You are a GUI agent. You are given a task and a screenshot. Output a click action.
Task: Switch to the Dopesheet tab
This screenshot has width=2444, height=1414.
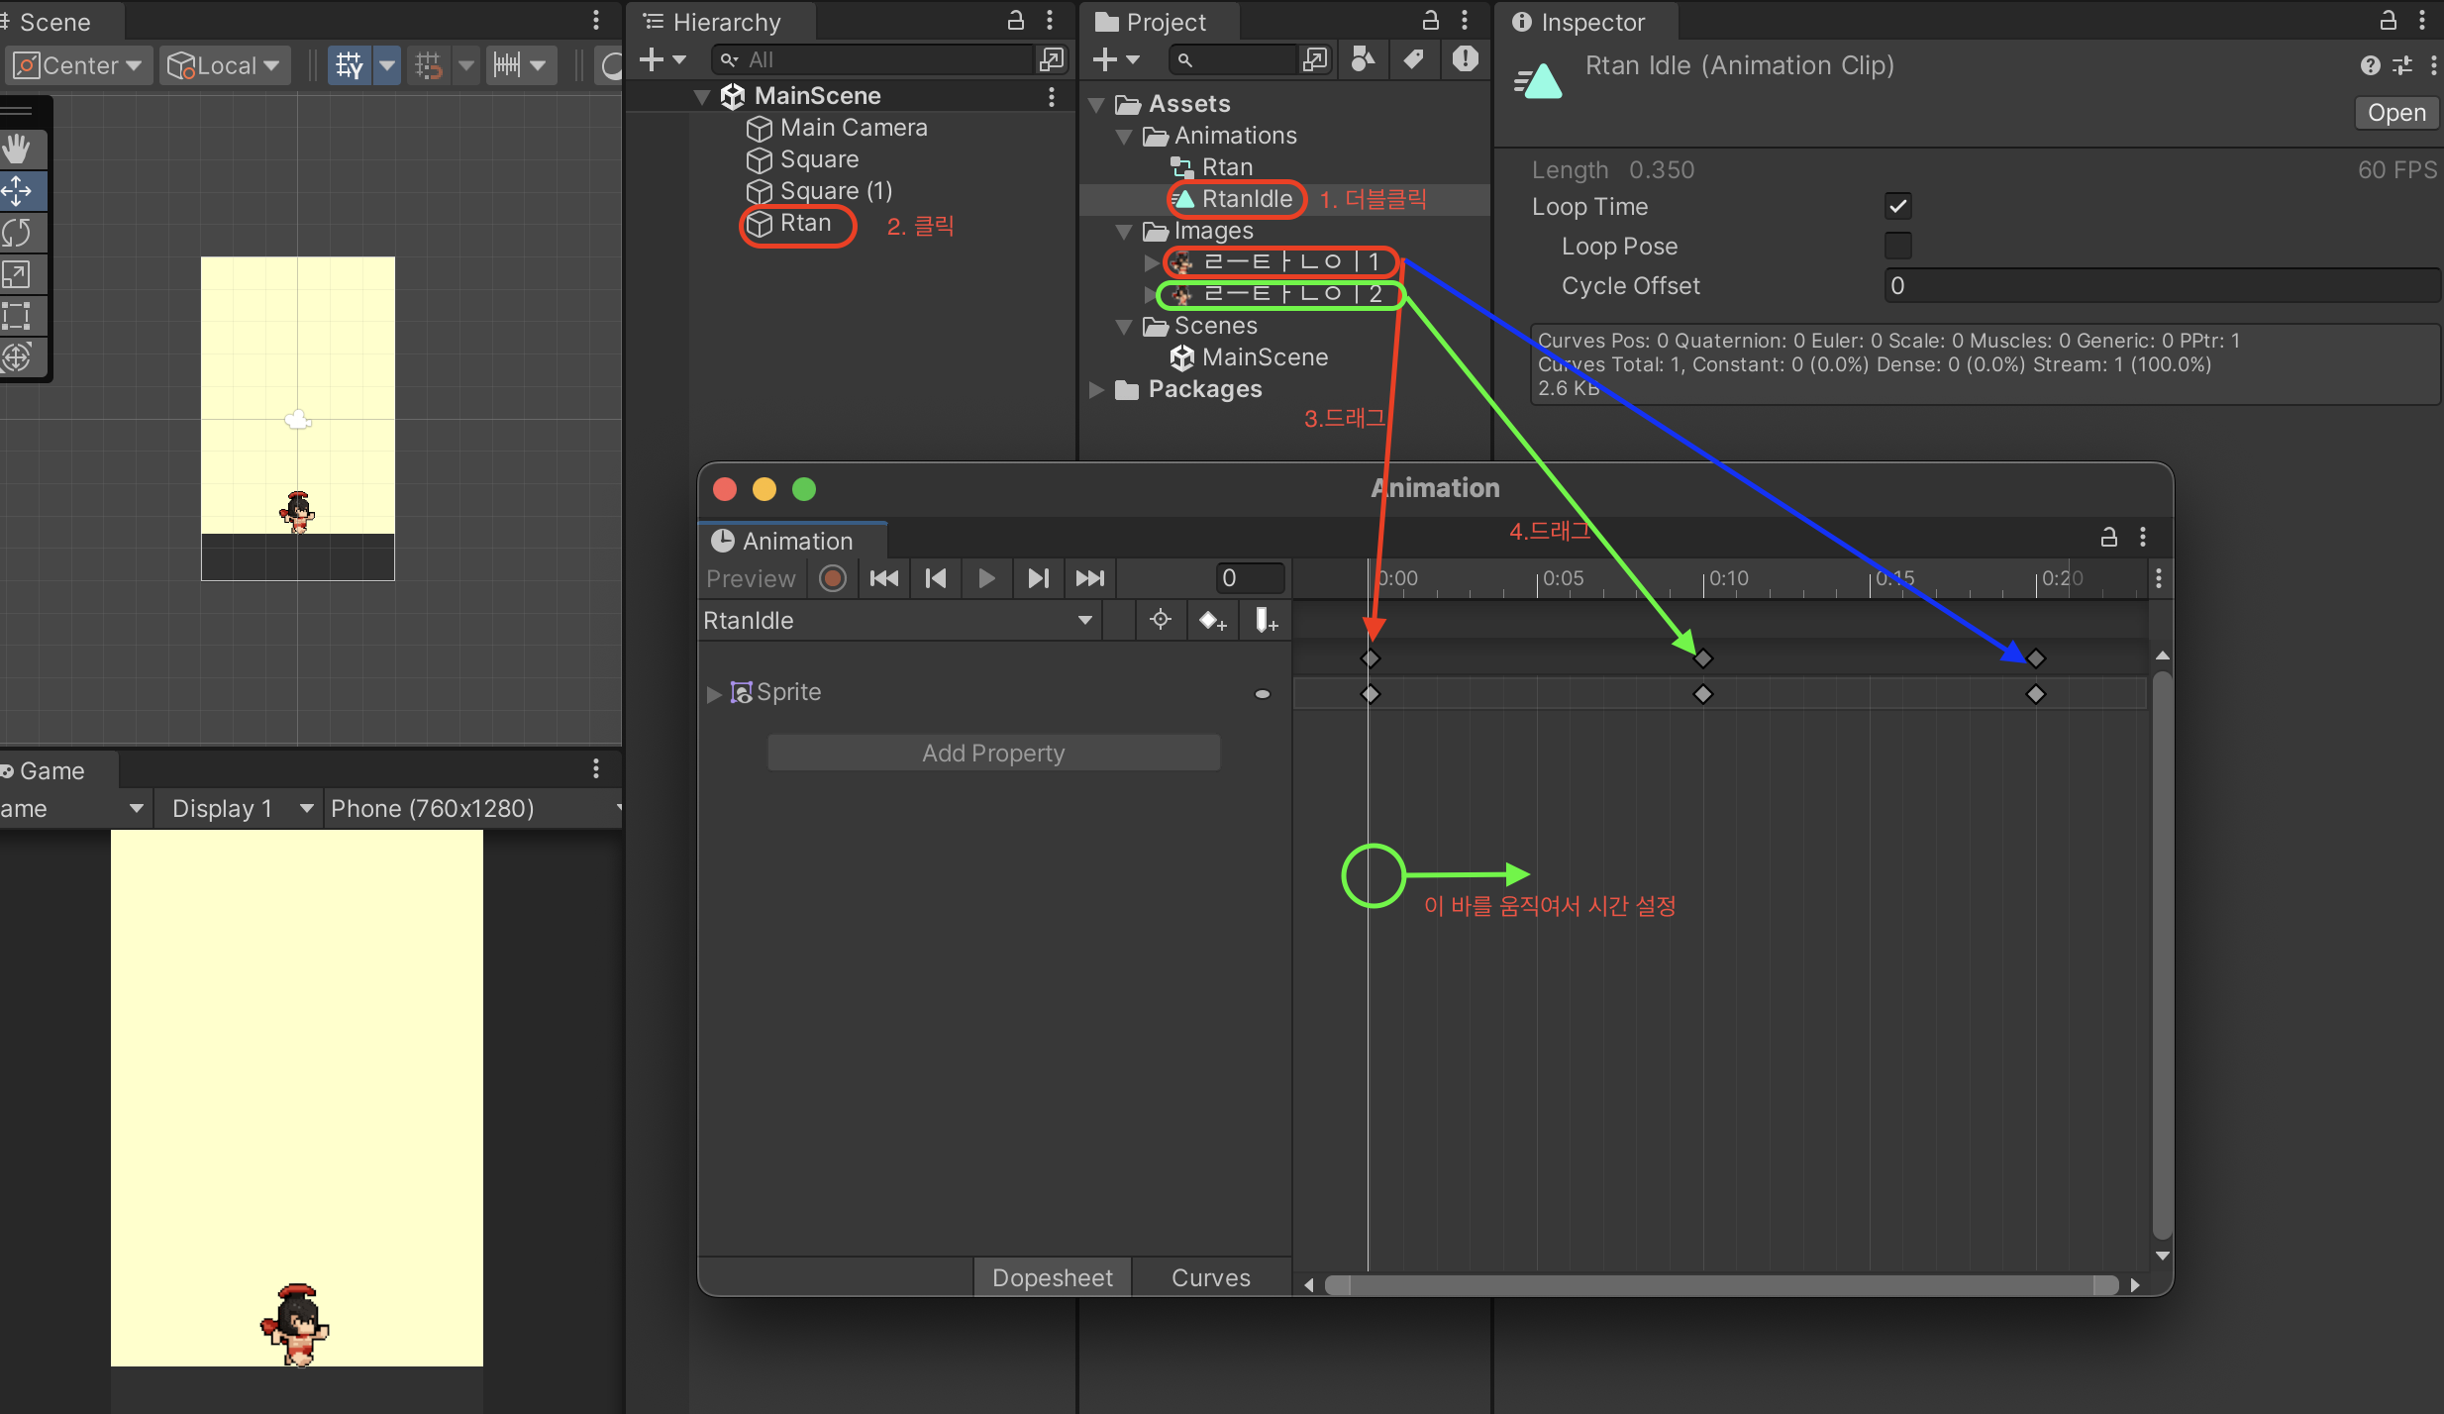(1052, 1277)
